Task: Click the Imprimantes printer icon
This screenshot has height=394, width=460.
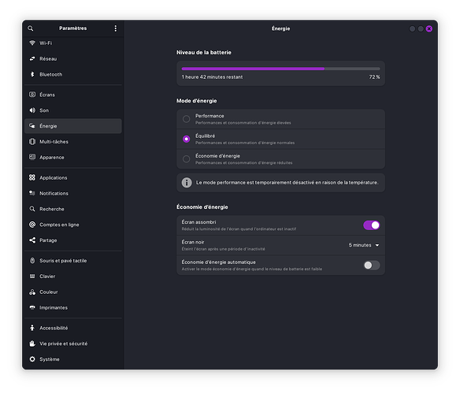Action: tap(32, 307)
